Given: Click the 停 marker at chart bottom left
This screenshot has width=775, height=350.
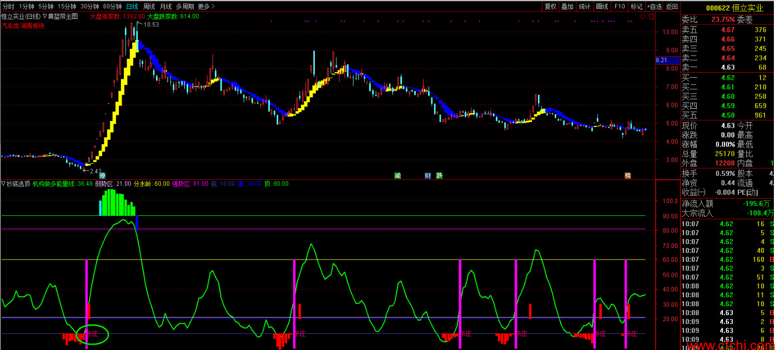Looking at the screenshot, I should pos(102,176).
